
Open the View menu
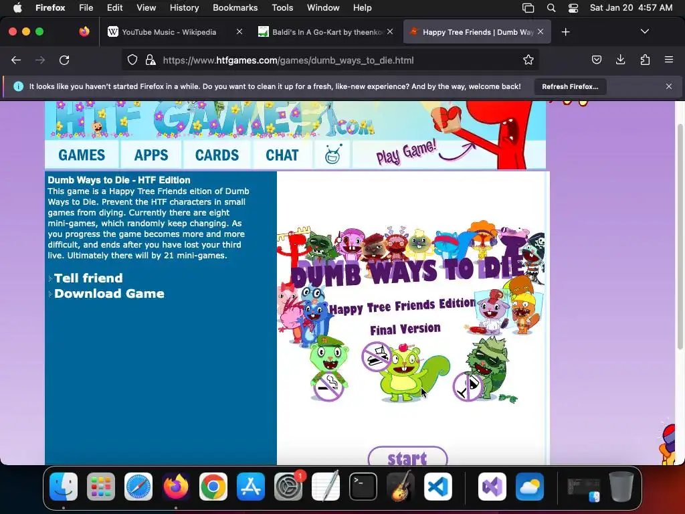(146, 8)
